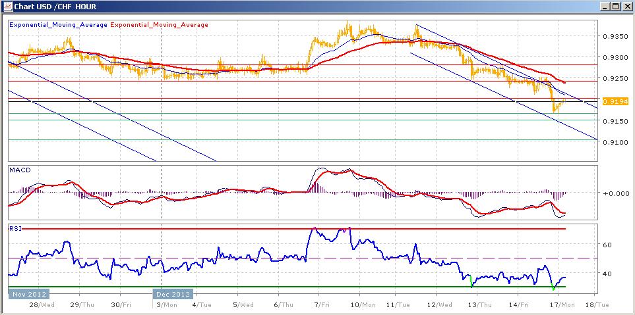The width and height of the screenshot is (635, 315).
Task: Click the RSI indicator panel label
Action: coord(14,228)
